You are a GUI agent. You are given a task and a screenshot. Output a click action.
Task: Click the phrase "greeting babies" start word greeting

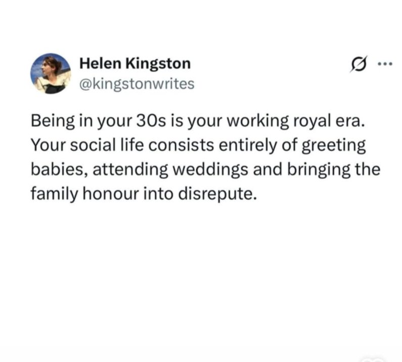(x=333, y=146)
